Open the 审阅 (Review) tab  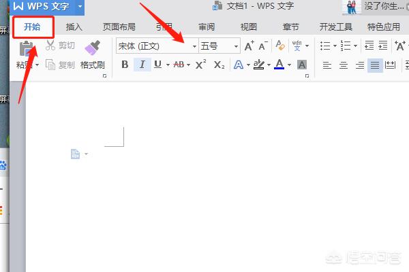207,27
